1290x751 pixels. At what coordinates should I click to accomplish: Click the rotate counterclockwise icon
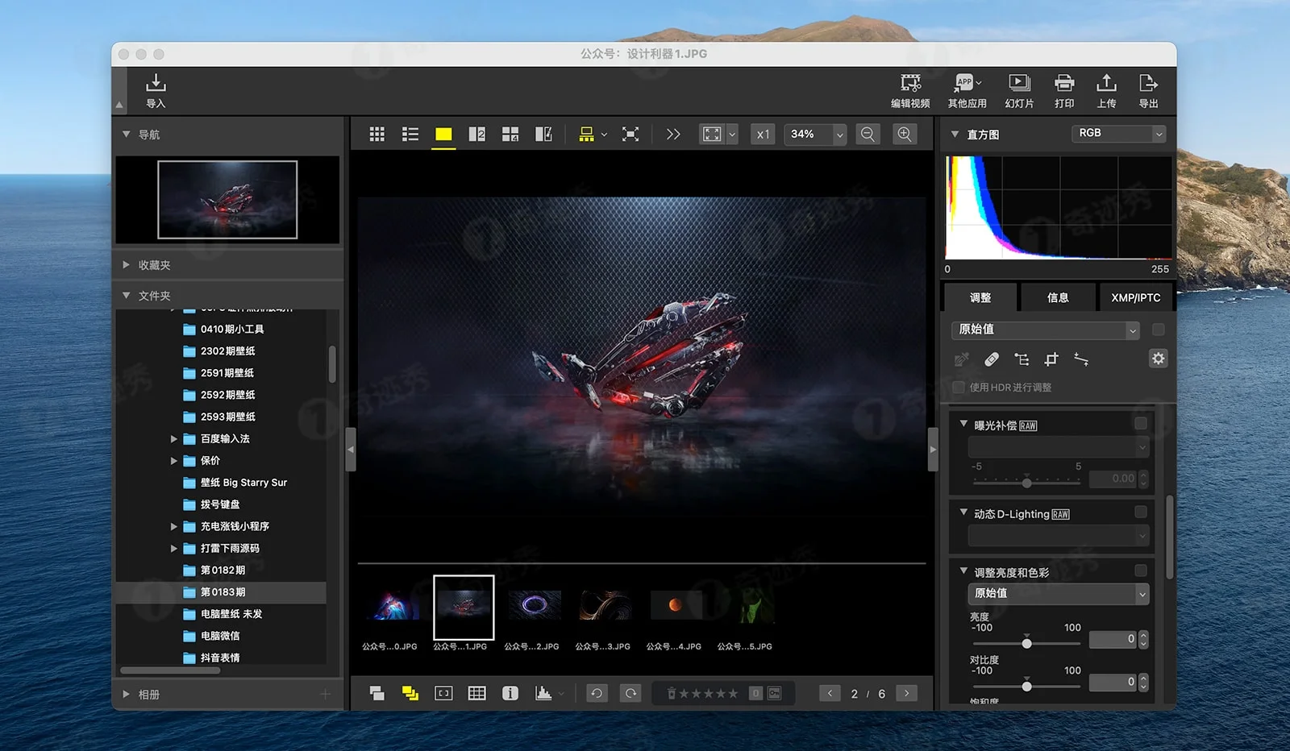click(597, 694)
